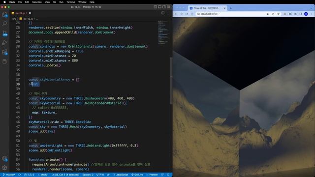This screenshot has height=177, width=315.
Task: Start Go Live server from status bar
Action: click(137, 175)
